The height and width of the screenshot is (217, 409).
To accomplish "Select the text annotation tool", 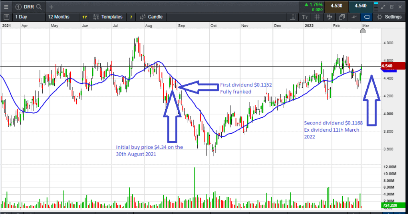I will pyautogui.click(x=305, y=17).
